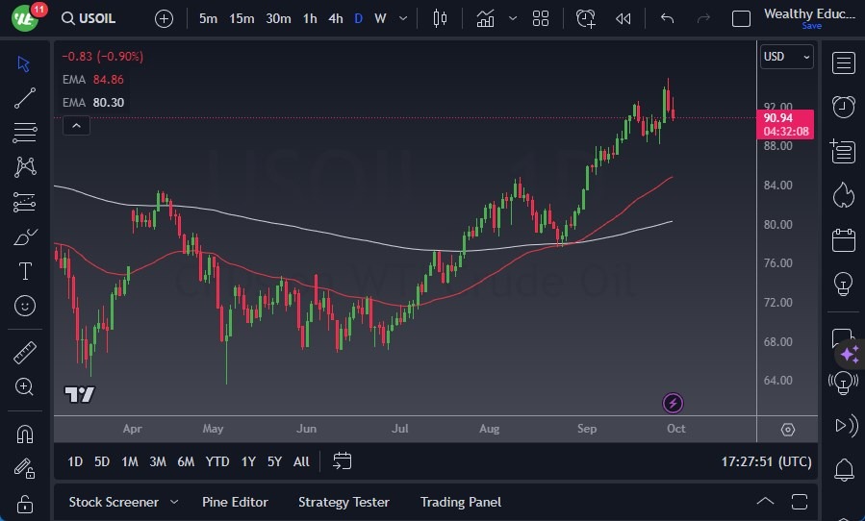The image size is (865, 521).
Task: Select the 4h timeframe button
Action: click(x=335, y=18)
